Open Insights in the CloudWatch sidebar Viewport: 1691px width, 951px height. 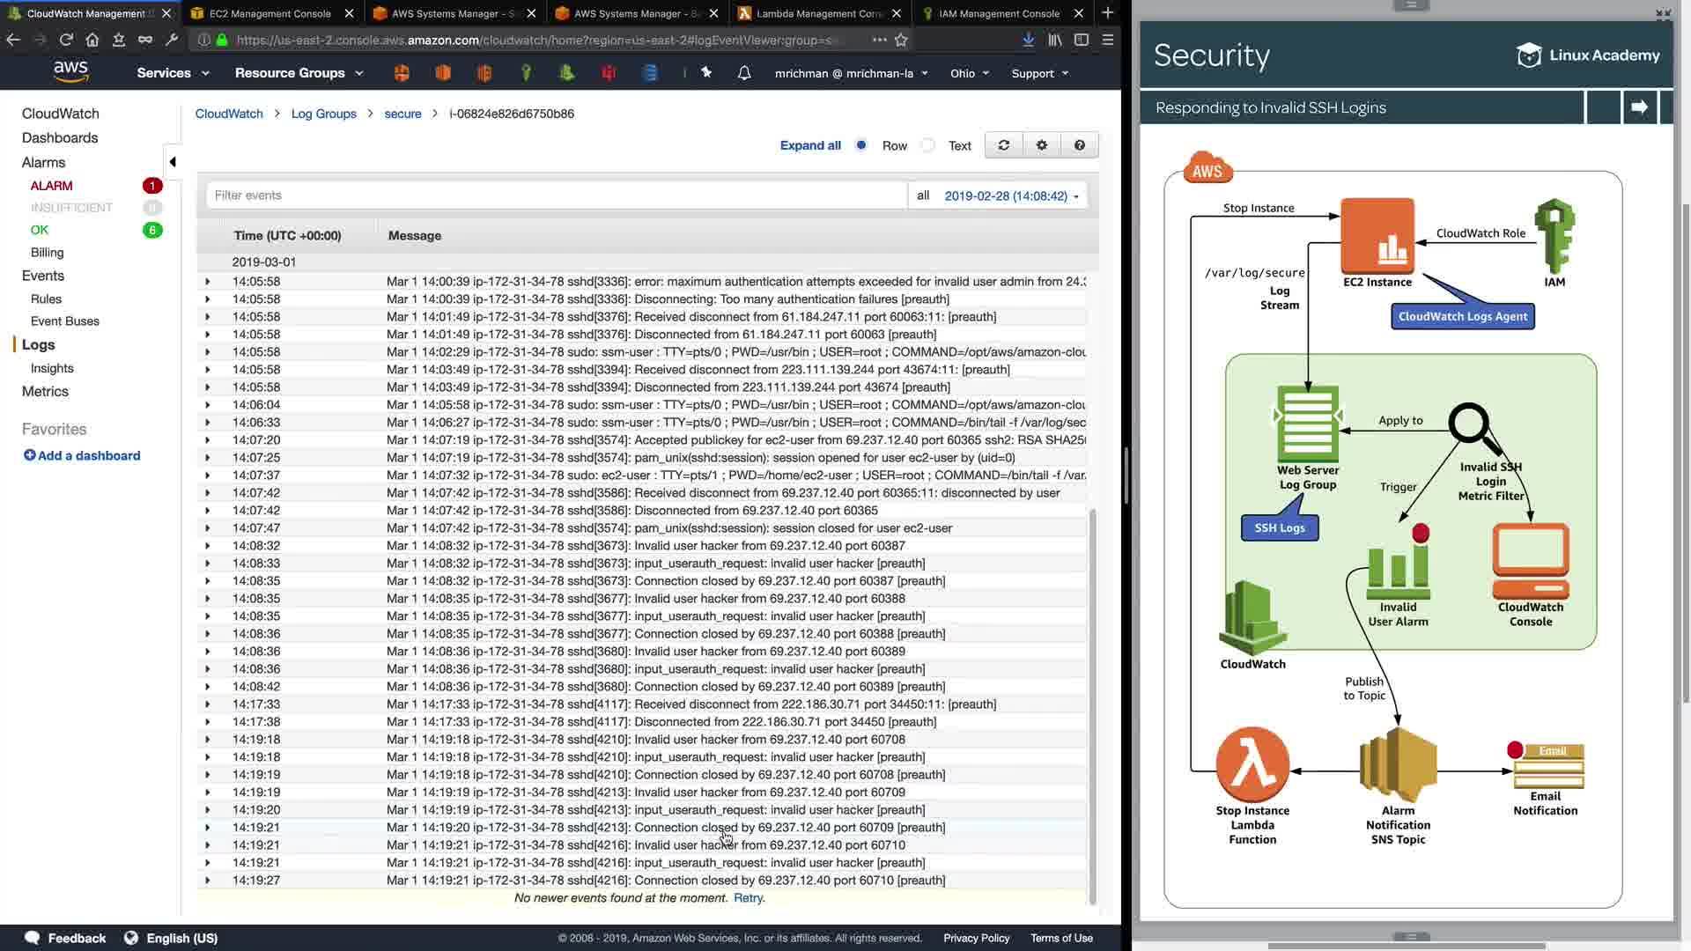tap(52, 368)
